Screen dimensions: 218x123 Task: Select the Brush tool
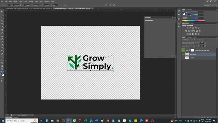point(2,33)
